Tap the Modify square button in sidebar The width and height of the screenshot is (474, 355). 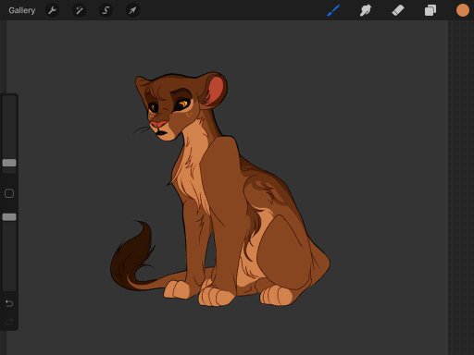point(9,193)
